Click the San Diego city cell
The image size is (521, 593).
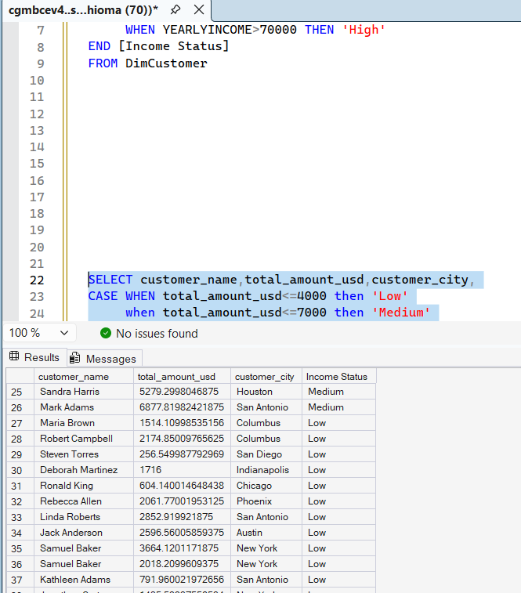click(x=266, y=454)
